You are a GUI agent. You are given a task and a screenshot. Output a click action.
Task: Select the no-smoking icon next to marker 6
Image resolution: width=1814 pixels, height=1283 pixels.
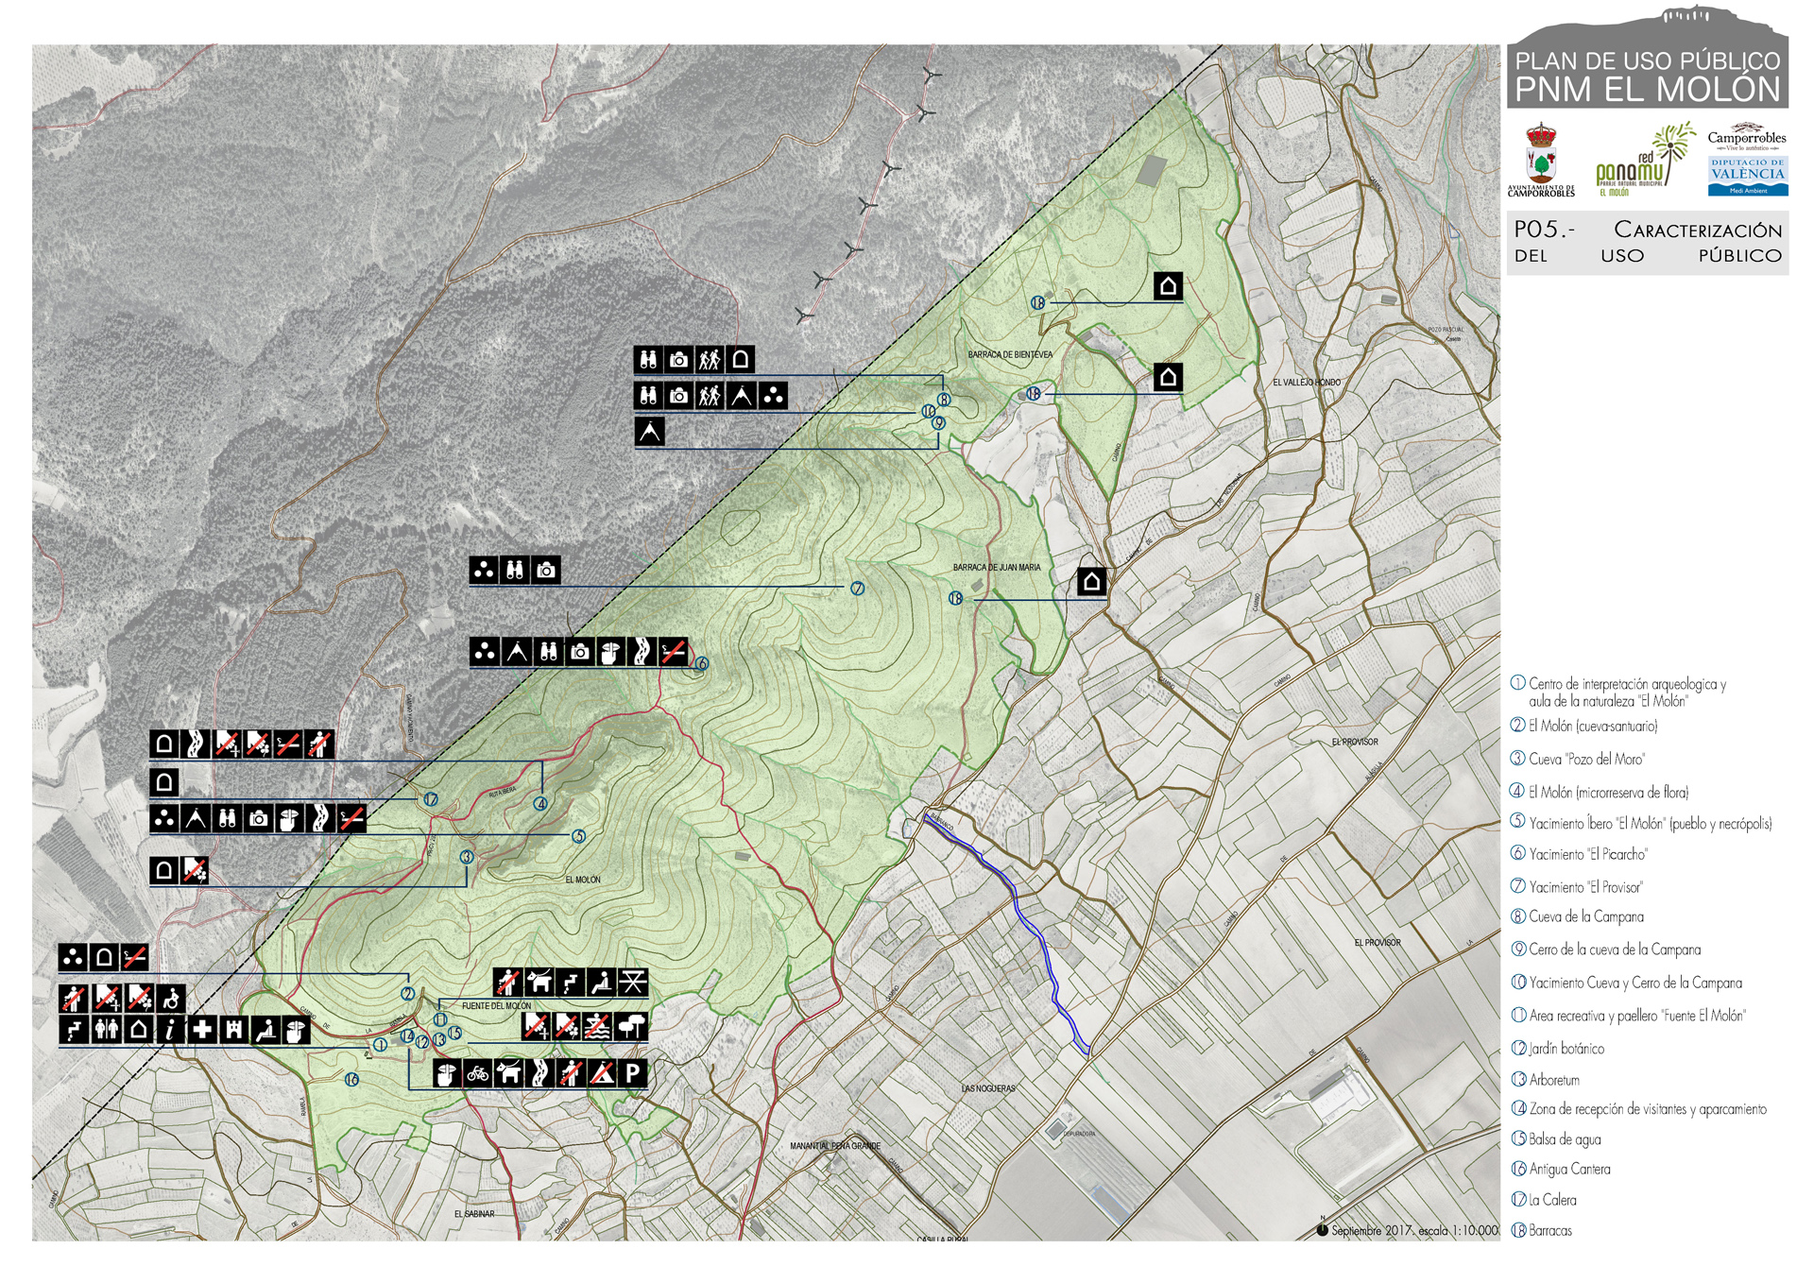673,652
